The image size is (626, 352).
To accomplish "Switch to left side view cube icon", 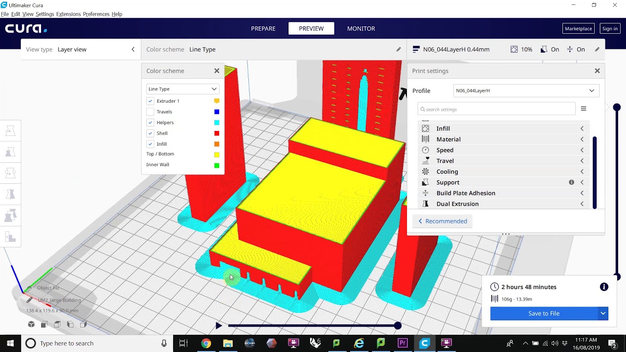I will click(70, 324).
